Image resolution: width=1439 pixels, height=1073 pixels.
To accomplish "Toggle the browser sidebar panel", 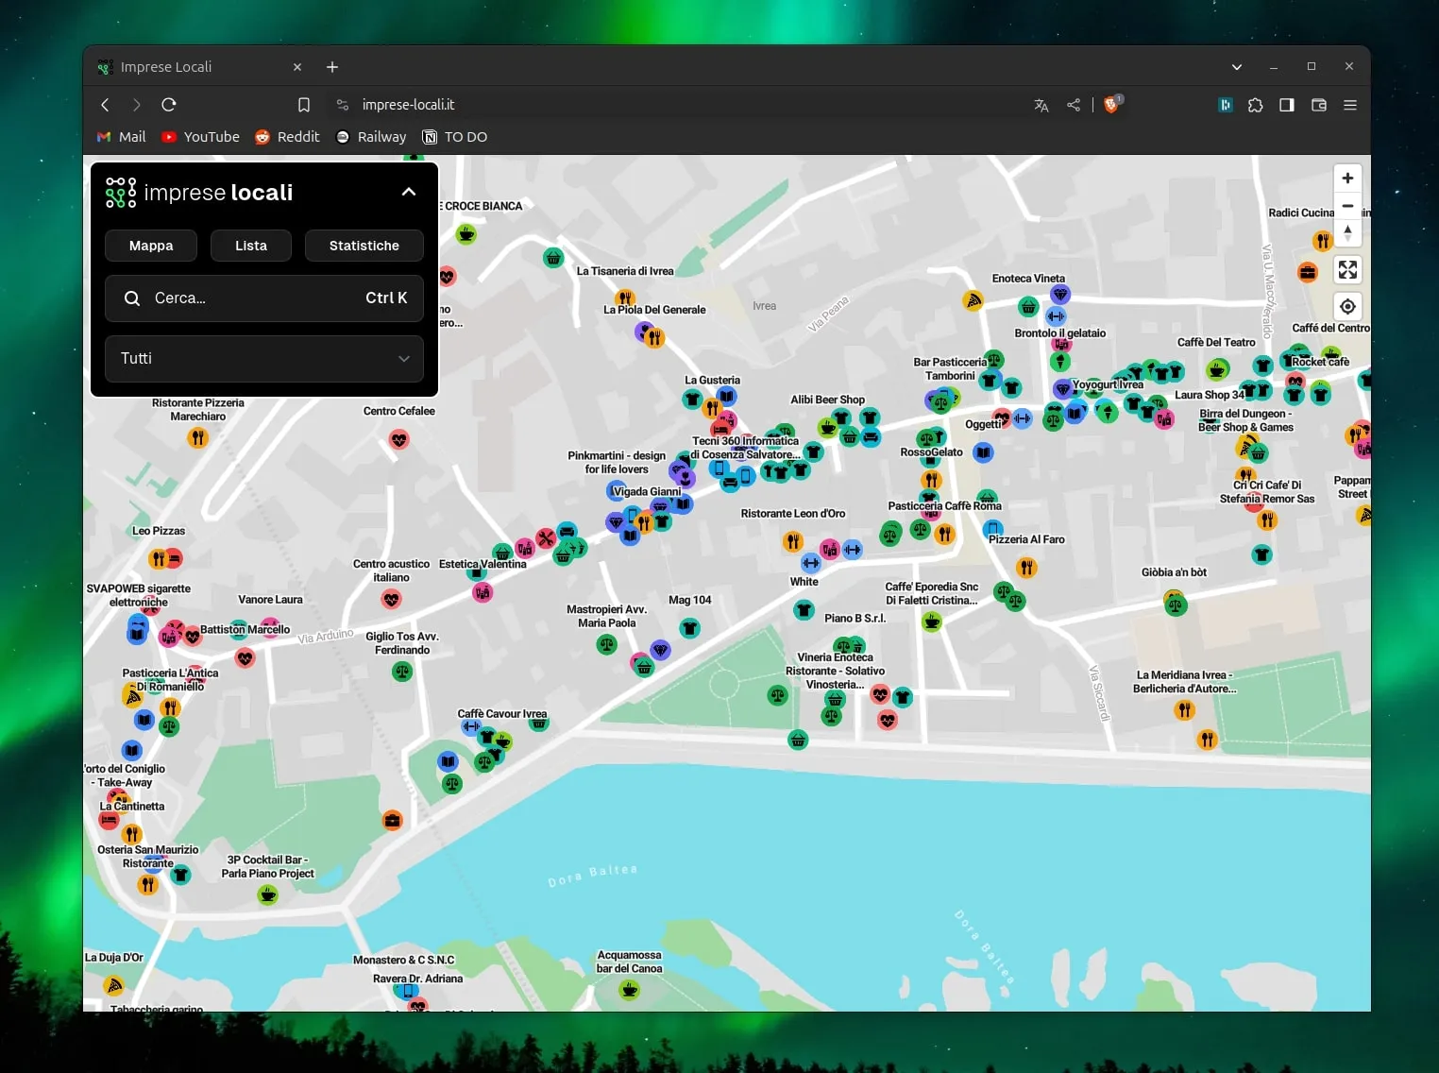I will pos(1287,105).
